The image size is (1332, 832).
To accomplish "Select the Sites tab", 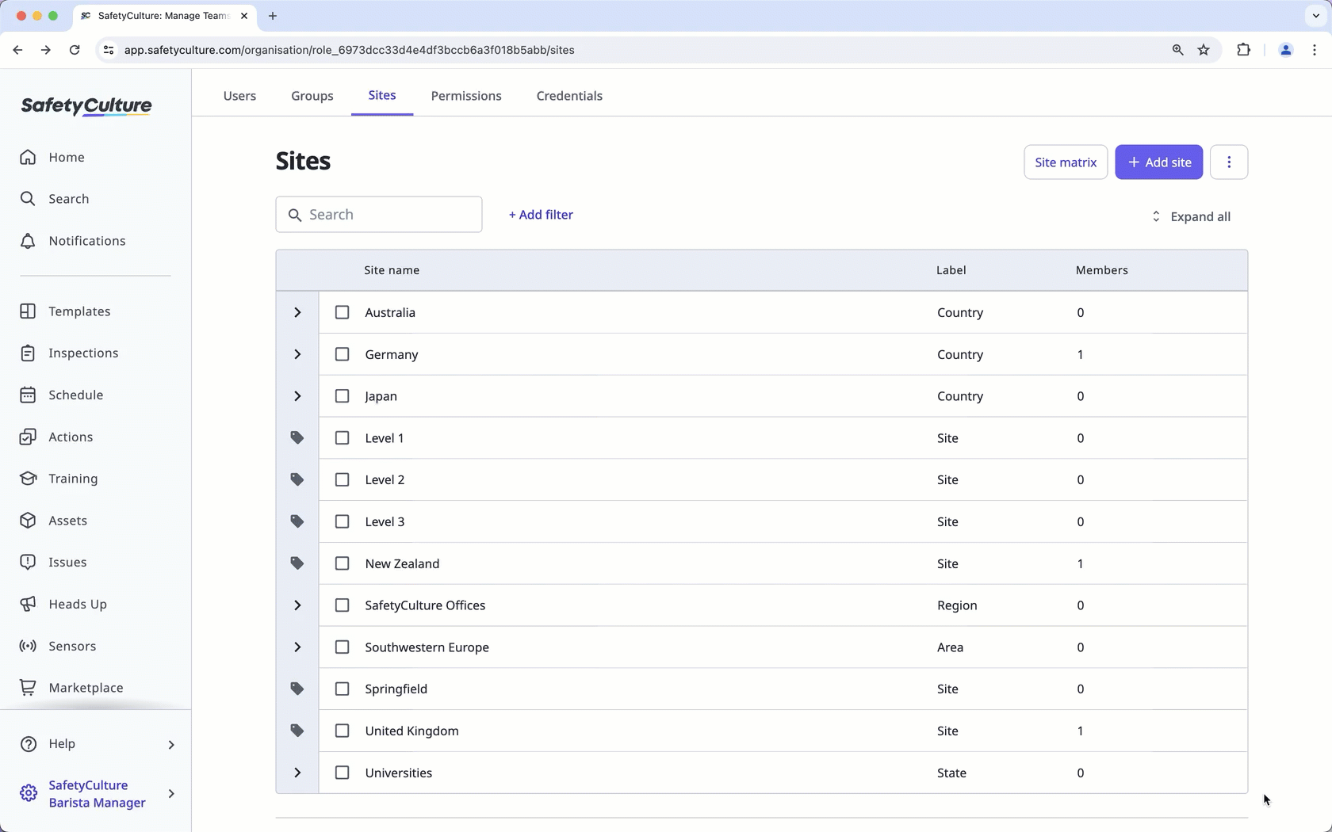I will [382, 95].
